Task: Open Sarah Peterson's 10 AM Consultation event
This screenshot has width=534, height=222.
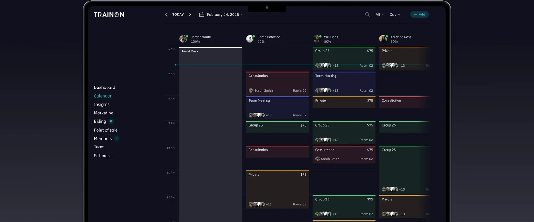Action: click(x=277, y=152)
